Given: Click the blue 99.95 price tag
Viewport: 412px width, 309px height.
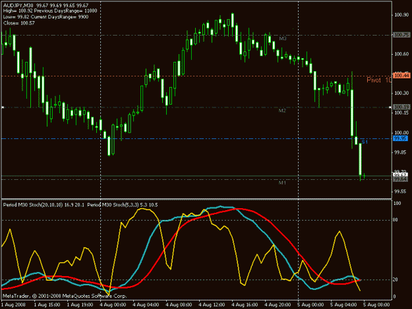Looking at the screenshot, I should (400, 138).
